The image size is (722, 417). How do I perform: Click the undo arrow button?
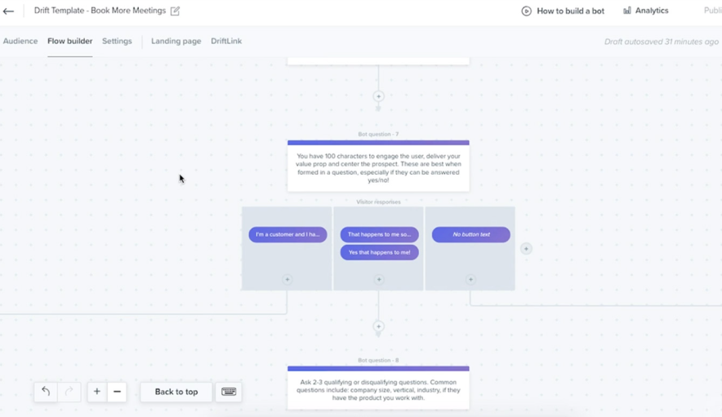[46, 392]
